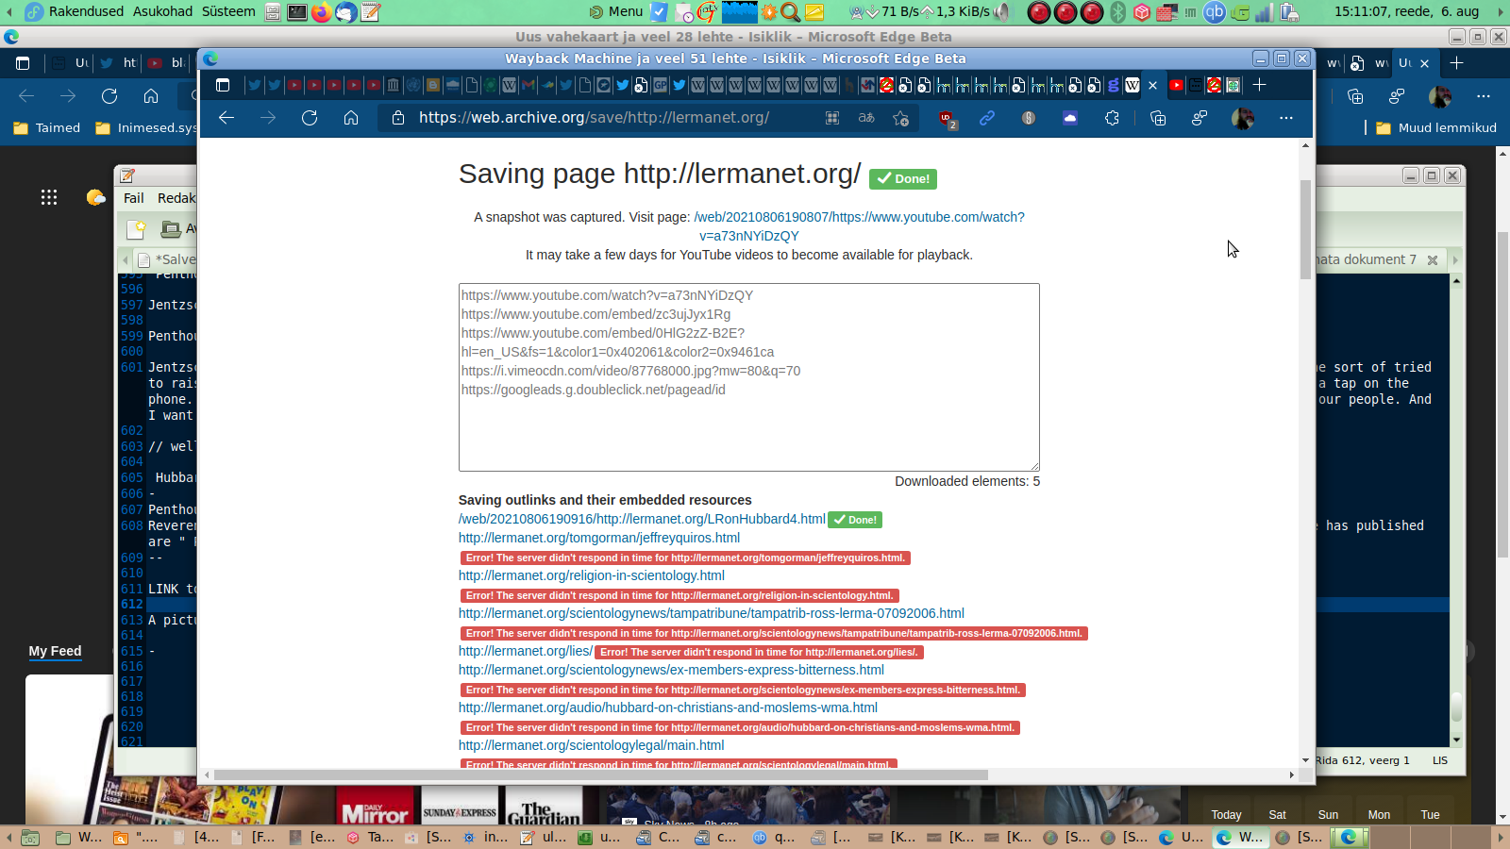Open a new tab in the Wayback Machine window

tap(1259, 85)
